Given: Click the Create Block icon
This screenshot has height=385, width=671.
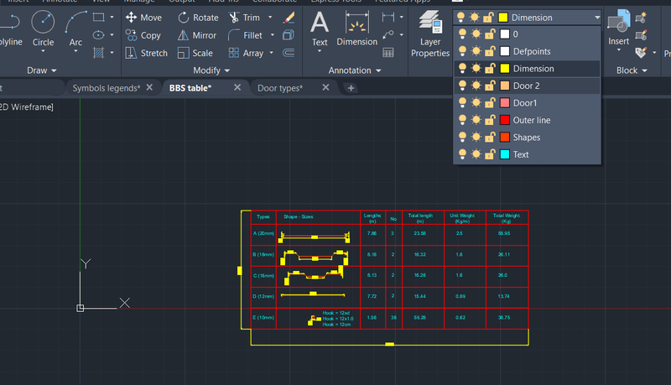Looking at the screenshot, I should point(641,18).
